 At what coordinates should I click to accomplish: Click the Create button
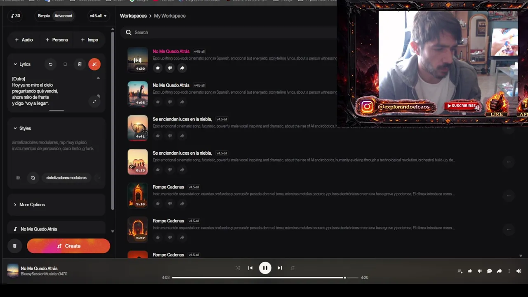(x=68, y=246)
